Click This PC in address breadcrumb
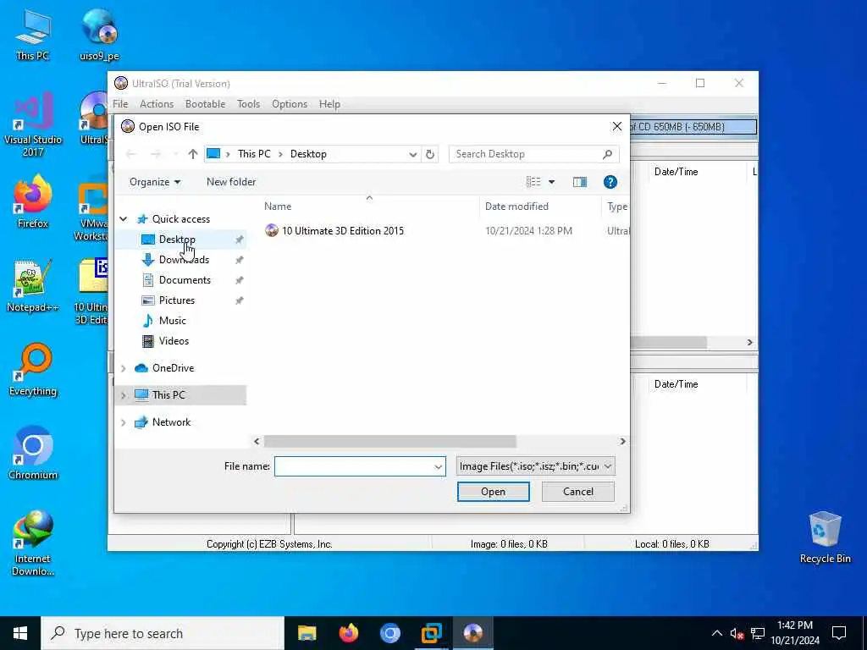Screen dimensions: 867x650 [x=254, y=154]
